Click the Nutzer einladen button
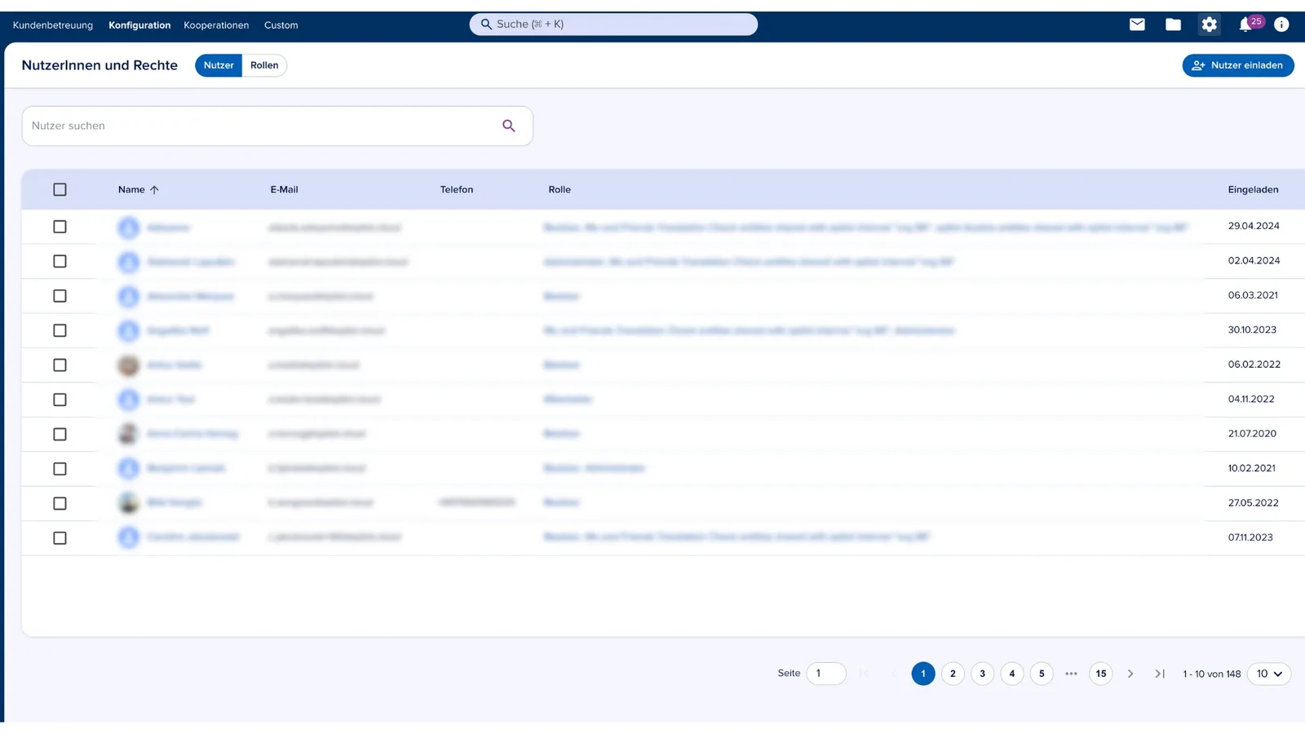Screen dimensions: 1305x734 pos(1238,65)
